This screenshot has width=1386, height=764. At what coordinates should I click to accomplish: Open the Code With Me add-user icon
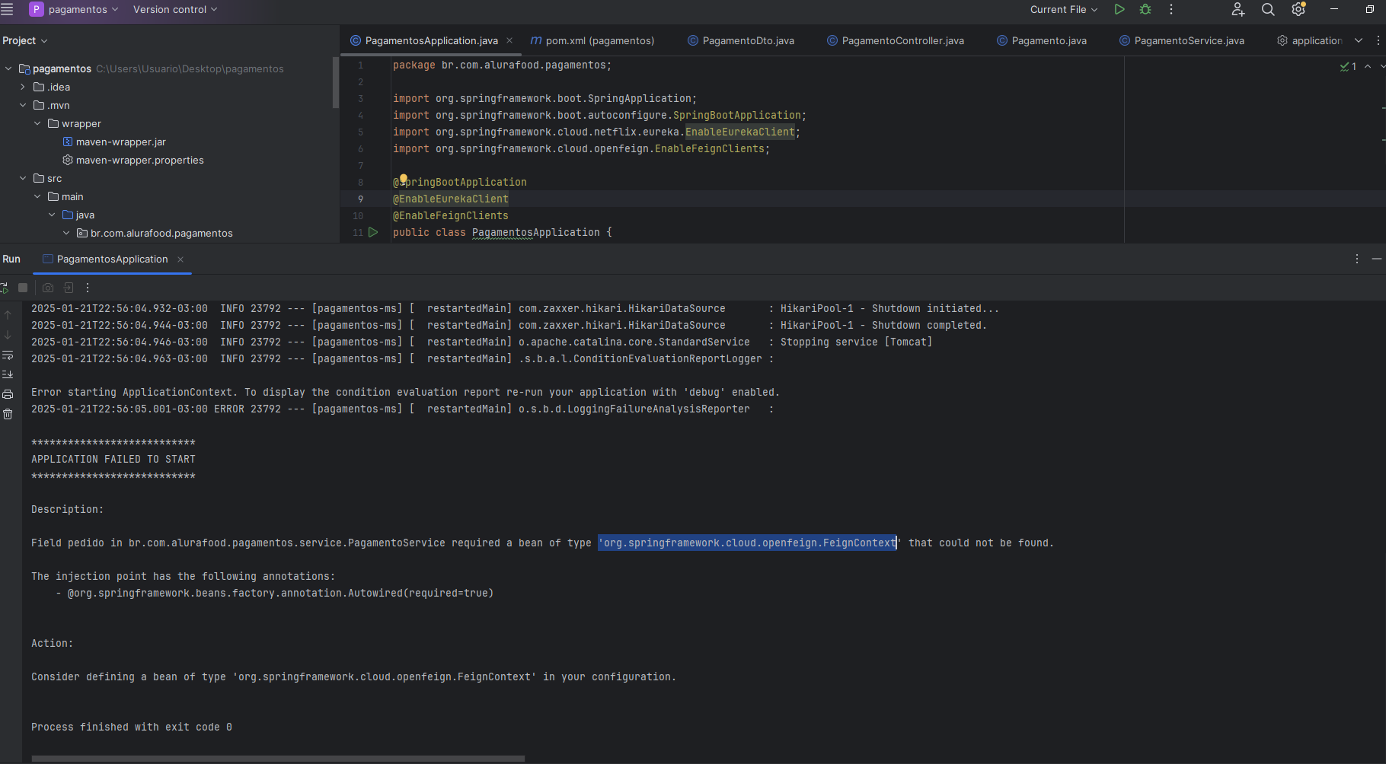[x=1238, y=9]
